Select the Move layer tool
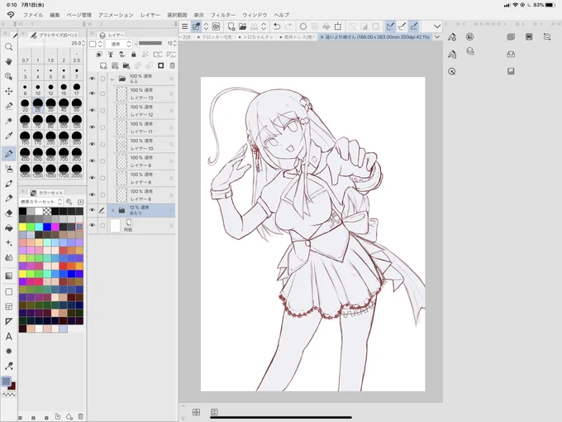562x422 pixels. point(9,91)
